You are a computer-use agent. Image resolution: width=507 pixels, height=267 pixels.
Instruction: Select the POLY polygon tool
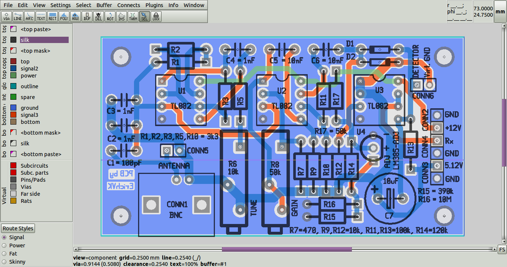pos(64,16)
